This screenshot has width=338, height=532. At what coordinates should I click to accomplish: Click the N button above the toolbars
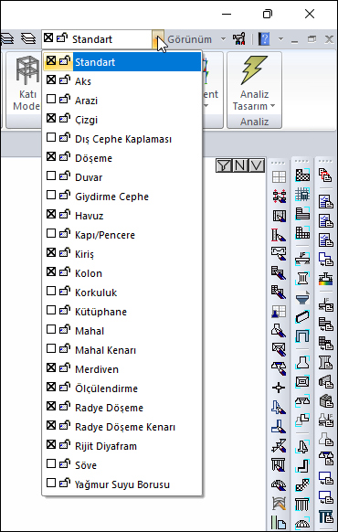(240, 165)
